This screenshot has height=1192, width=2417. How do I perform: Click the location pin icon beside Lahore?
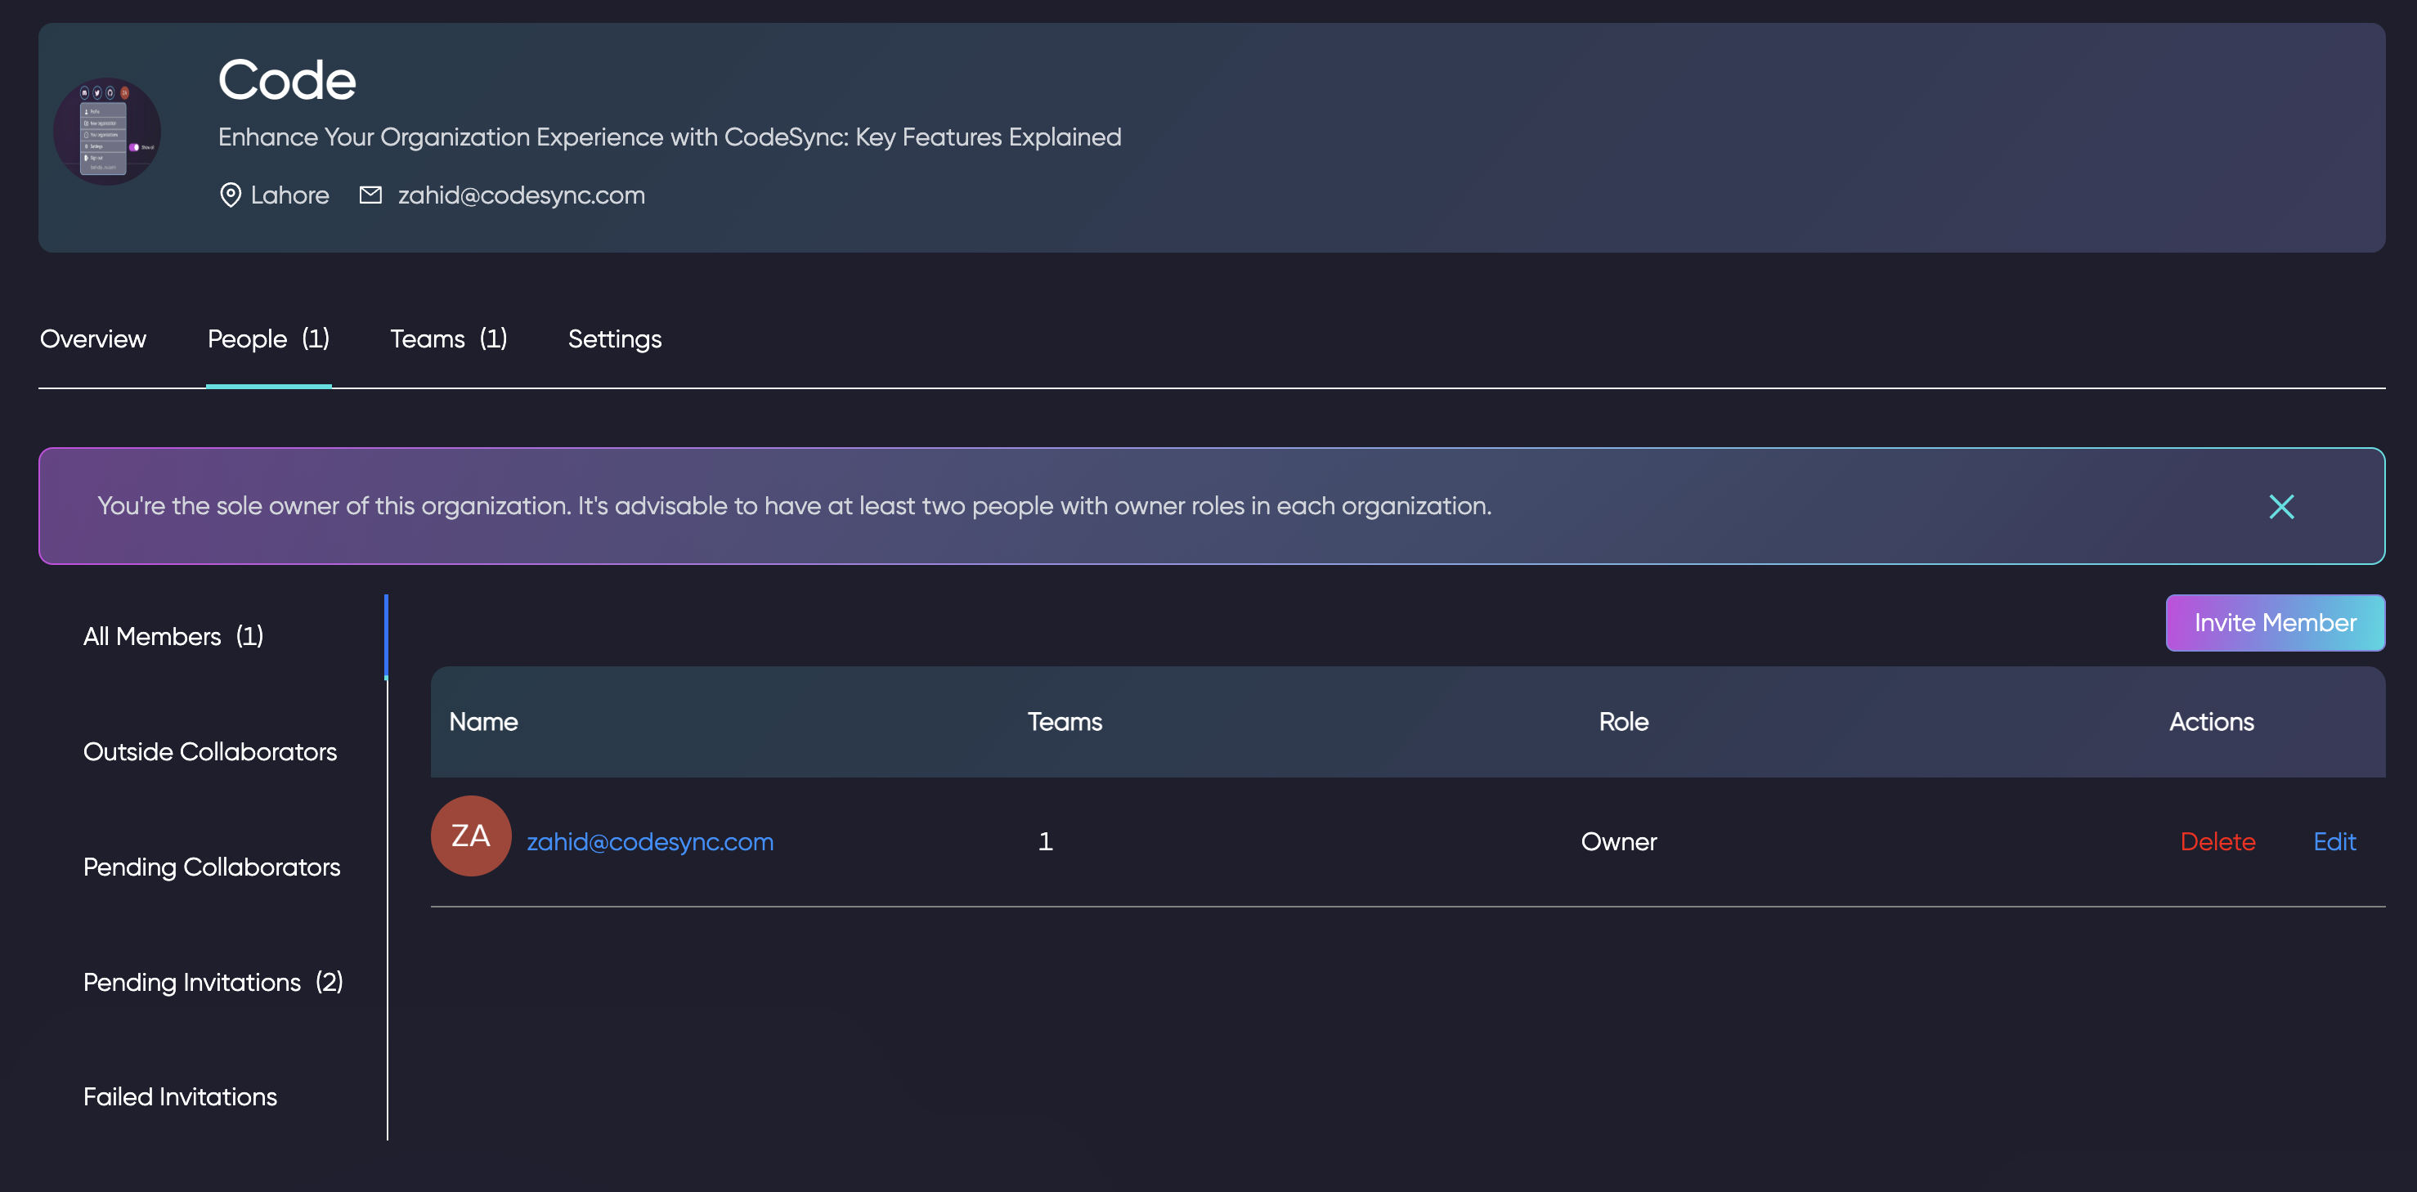point(230,195)
